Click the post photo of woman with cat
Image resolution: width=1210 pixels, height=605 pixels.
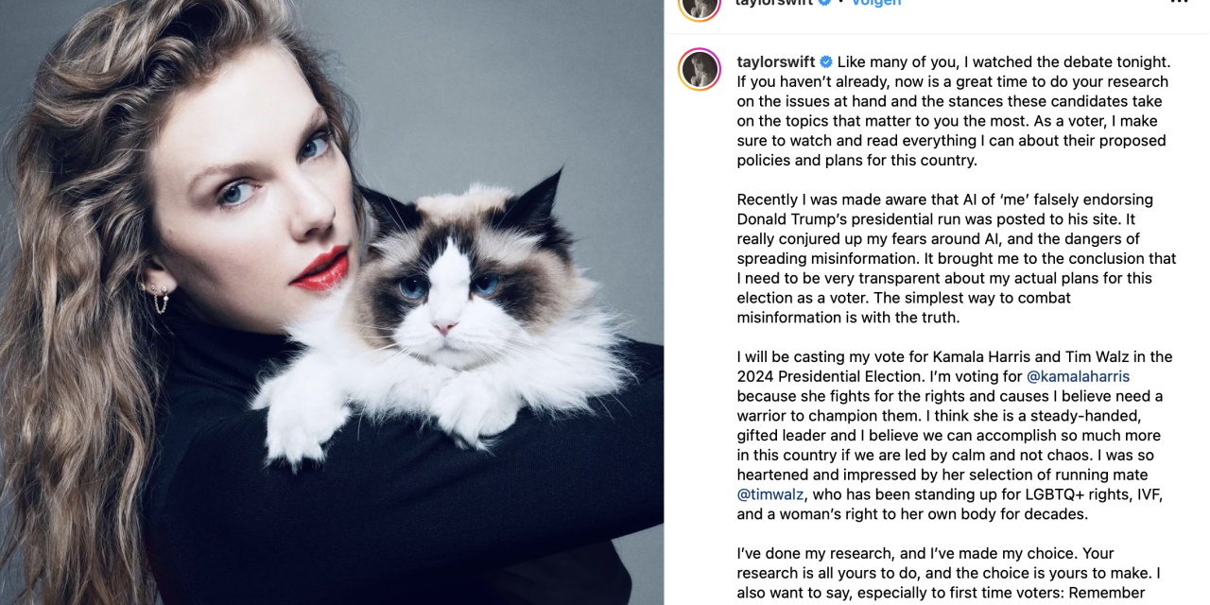click(x=332, y=302)
